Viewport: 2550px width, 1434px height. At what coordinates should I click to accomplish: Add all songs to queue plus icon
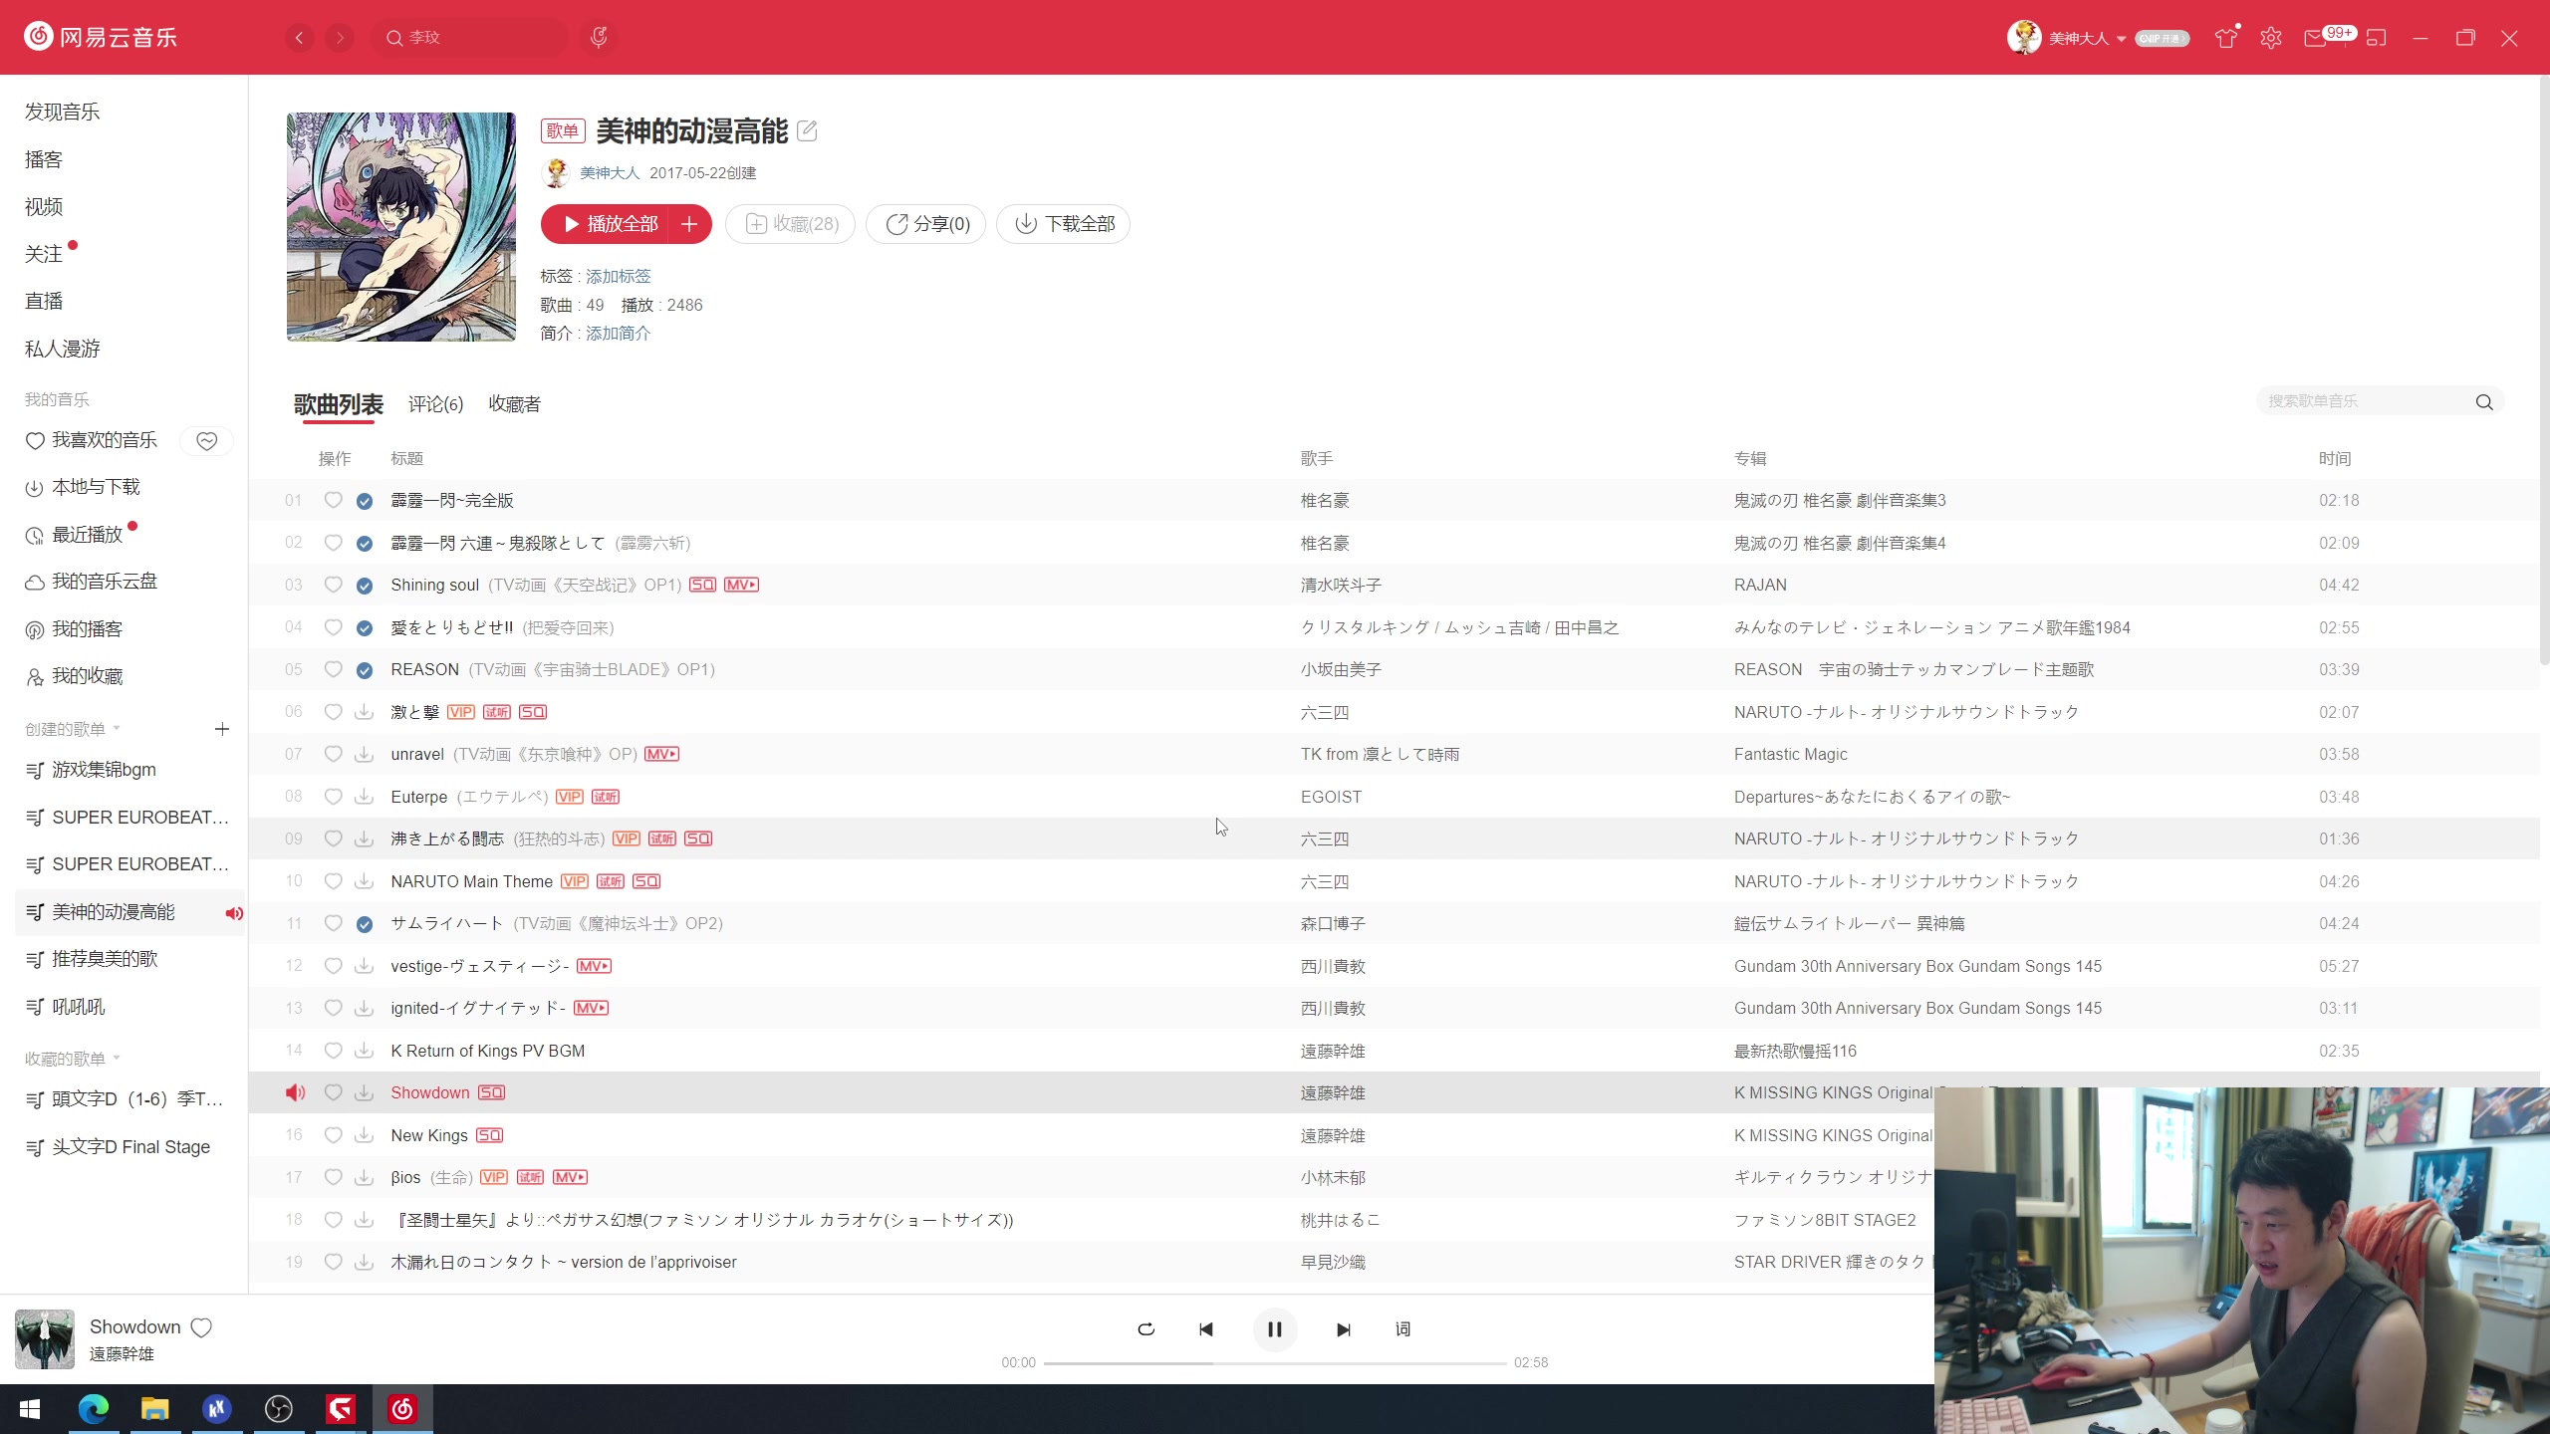tap(689, 224)
